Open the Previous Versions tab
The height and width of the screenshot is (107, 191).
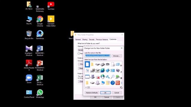[x=102, y=40]
